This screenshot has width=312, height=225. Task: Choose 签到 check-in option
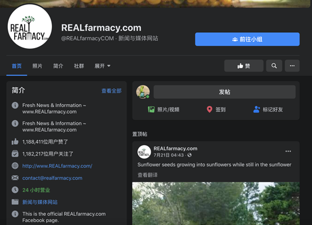click(x=216, y=110)
